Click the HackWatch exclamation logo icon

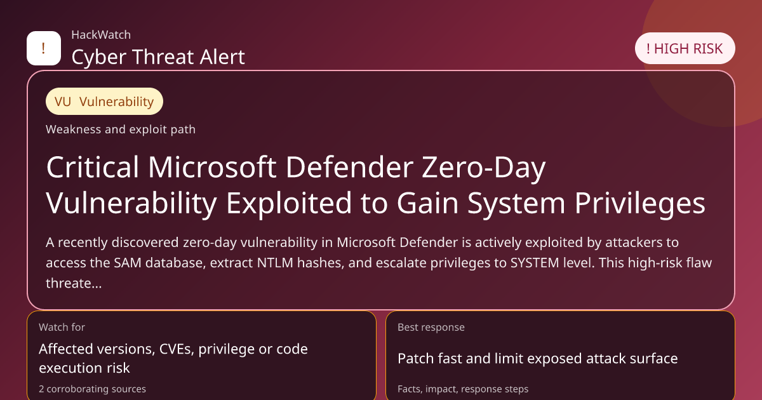[x=43, y=48]
